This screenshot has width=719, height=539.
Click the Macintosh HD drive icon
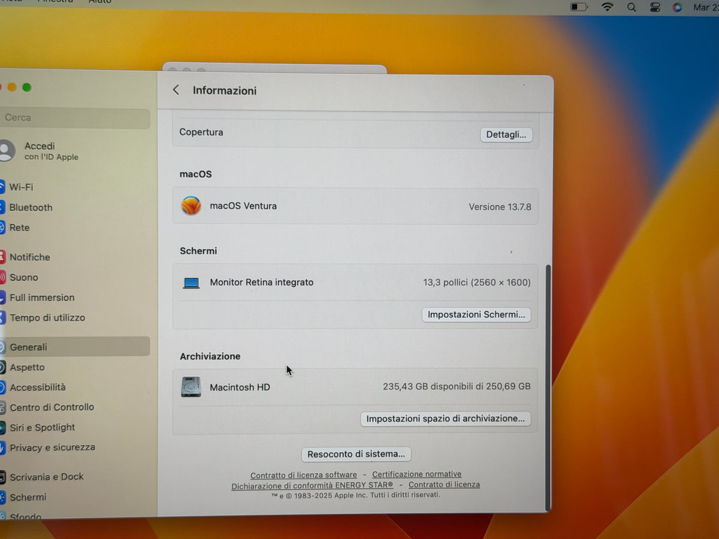pos(191,387)
